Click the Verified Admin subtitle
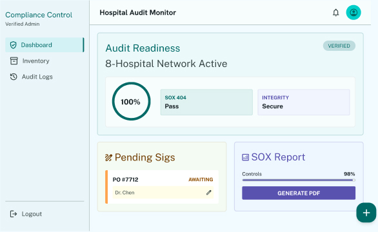The image size is (378, 232). [x=23, y=24]
